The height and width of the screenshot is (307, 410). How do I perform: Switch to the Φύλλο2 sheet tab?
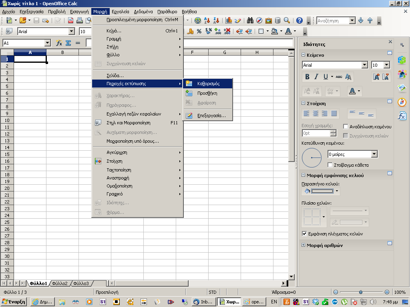tap(60, 283)
